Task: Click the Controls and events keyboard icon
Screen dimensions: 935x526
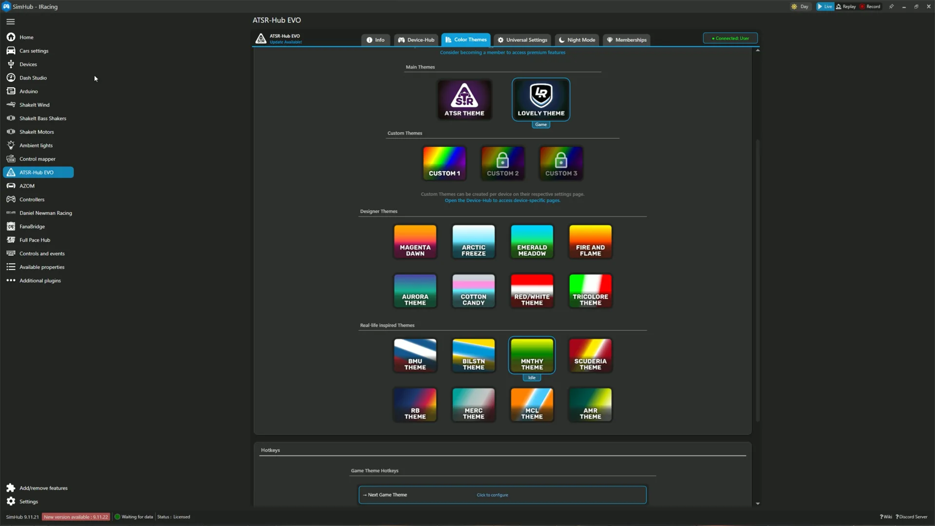Action: (x=11, y=253)
